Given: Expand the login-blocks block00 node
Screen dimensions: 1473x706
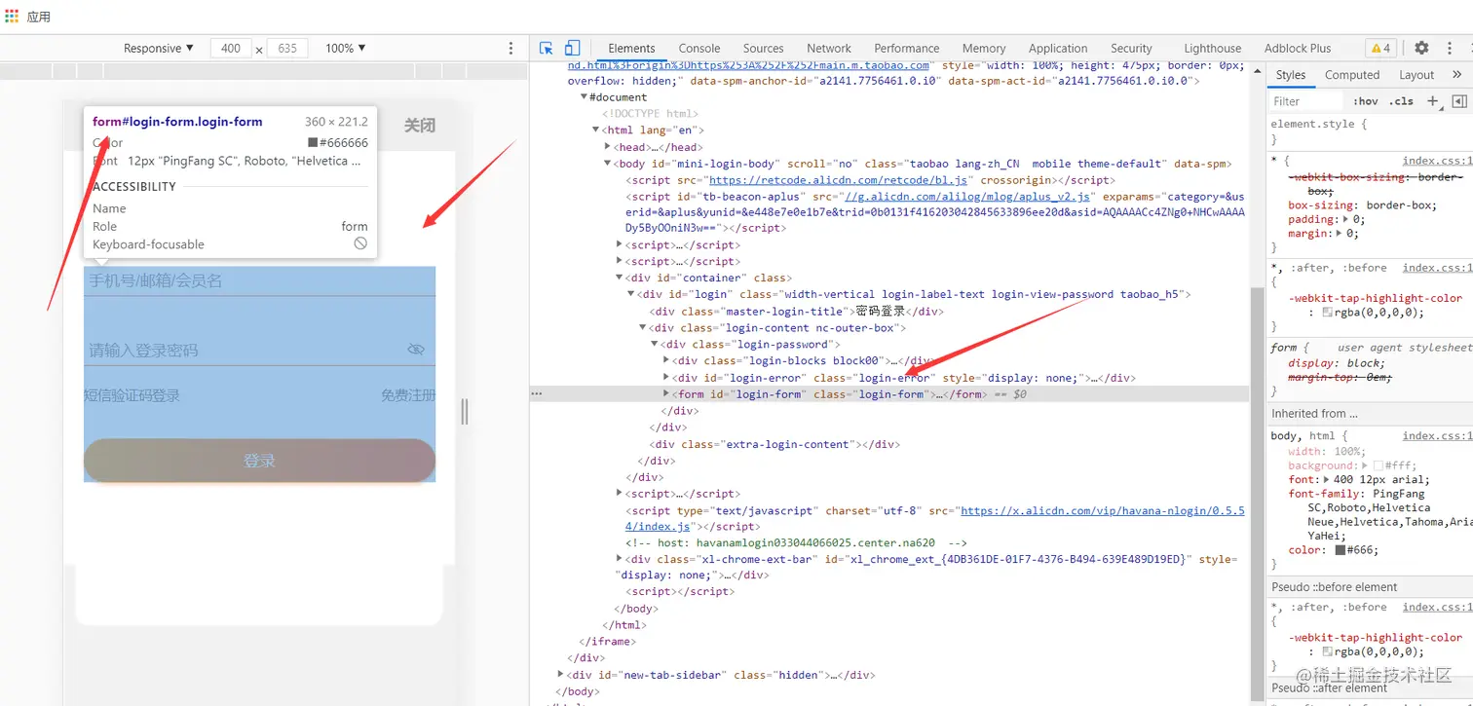Looking at the screenshot, I should (666, 360).
